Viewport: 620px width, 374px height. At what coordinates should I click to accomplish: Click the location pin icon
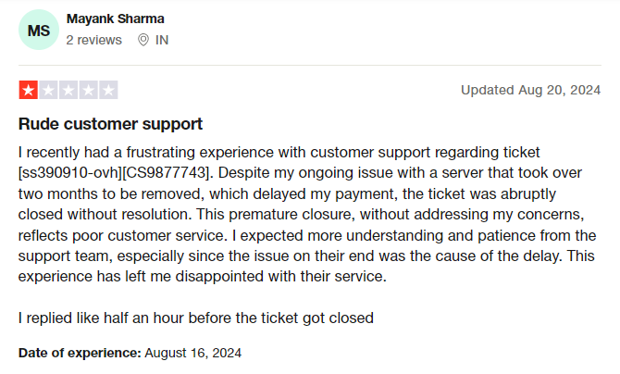click(143, 40)
